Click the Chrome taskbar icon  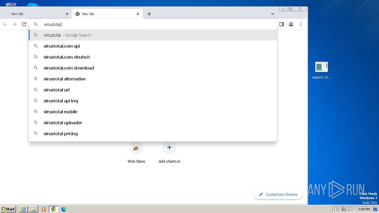[x=54, y=209]
